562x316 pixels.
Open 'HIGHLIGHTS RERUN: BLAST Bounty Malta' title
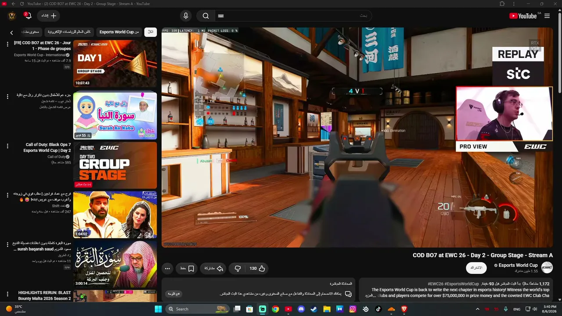click(44, 295)
